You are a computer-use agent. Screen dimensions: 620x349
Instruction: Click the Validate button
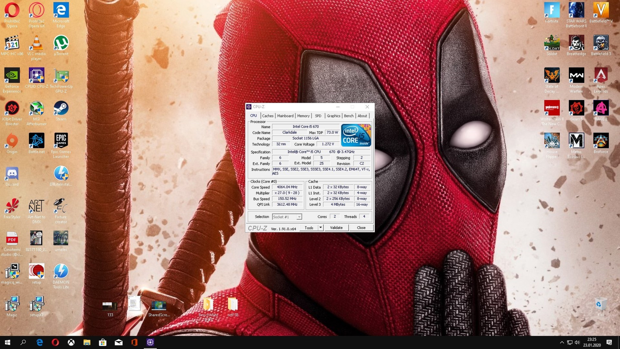(336, 228)
